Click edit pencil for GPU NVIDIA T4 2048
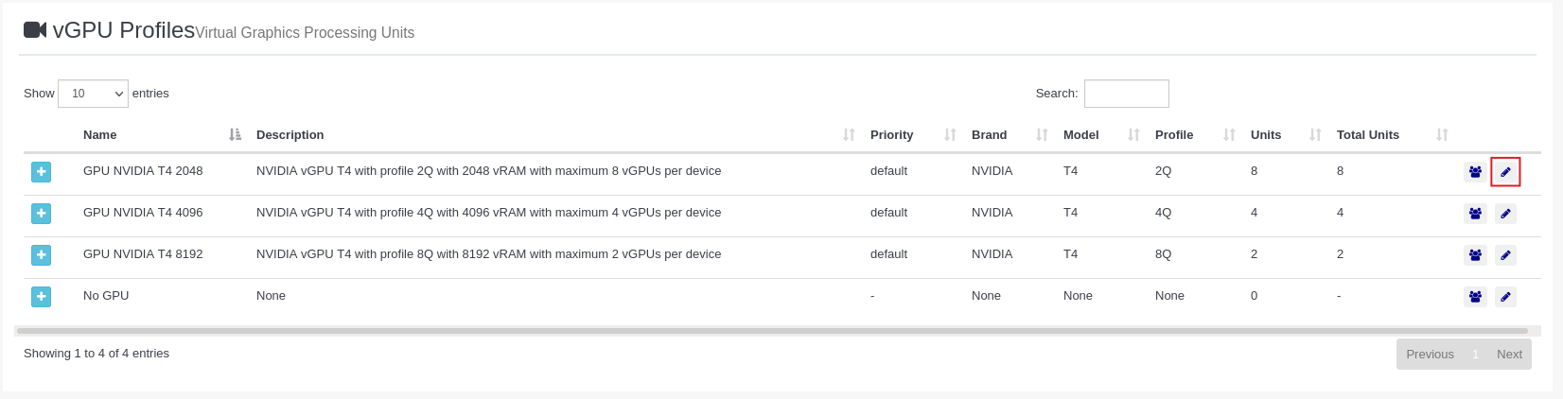This screenshot has width=1563, height=399. pyautogui.click(x=1505, y=172)
